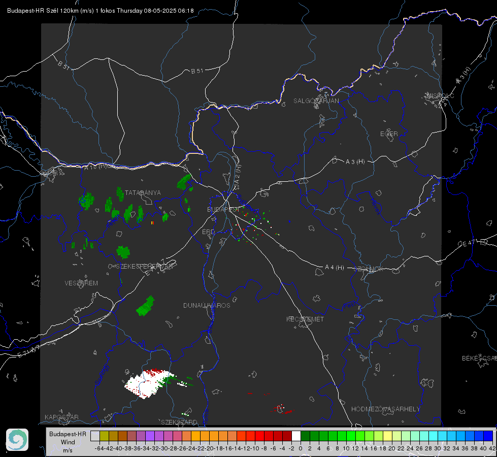Select the MISKOLC city label
The height and width of the screenshot is (457, 497).
click(x=440, y=96)
